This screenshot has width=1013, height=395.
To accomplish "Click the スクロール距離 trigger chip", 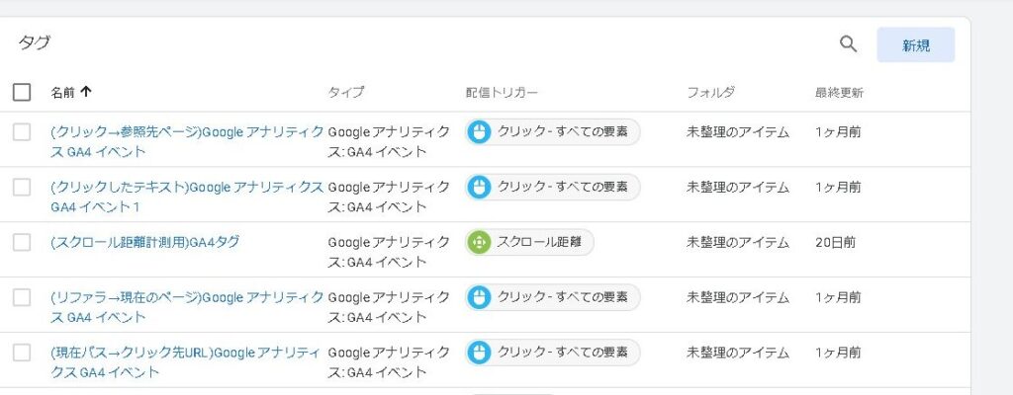I will point(529,242).
